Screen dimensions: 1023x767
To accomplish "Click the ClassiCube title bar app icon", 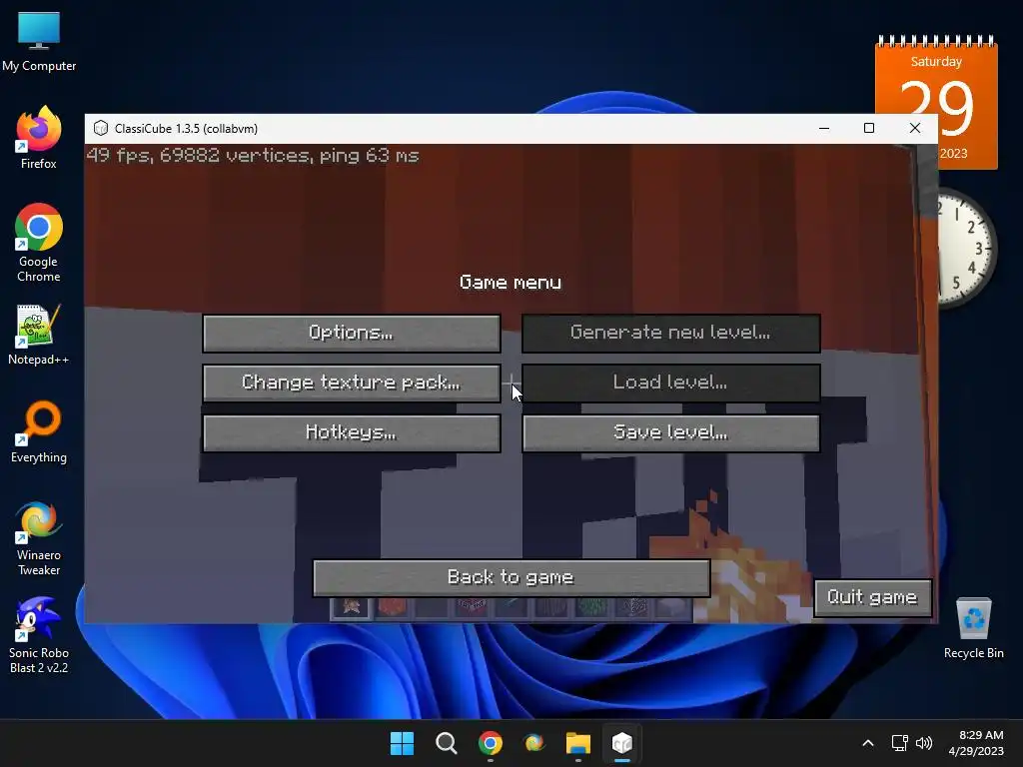I will (101, 129).
